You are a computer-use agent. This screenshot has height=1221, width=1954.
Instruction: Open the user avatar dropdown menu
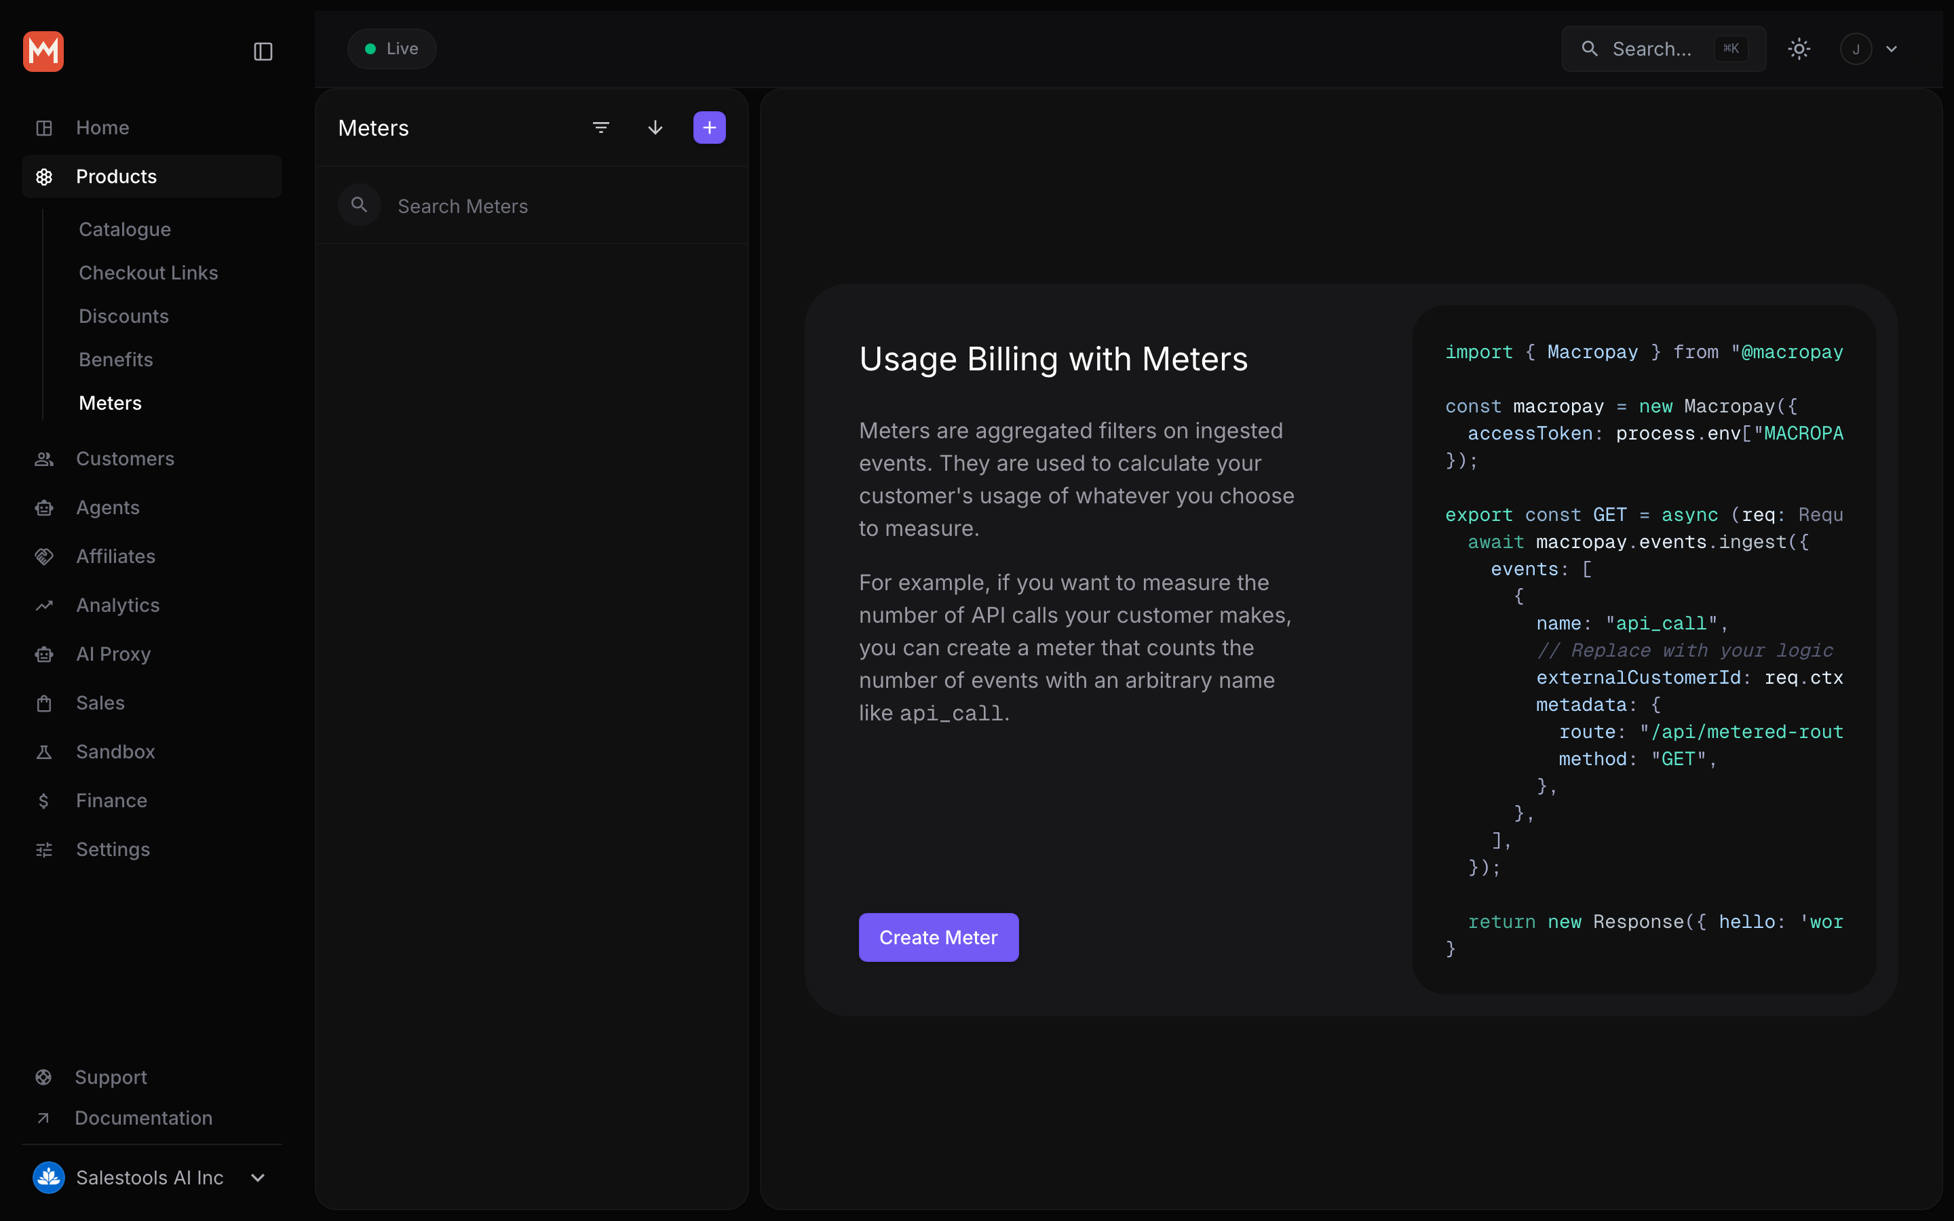click(1870, 50)
